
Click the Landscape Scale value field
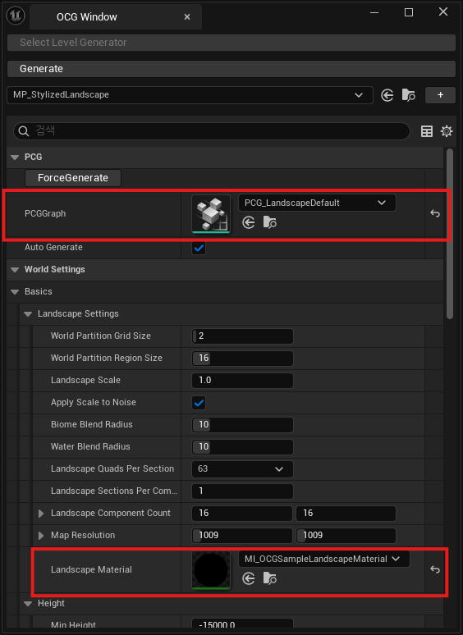click(242, 381)
